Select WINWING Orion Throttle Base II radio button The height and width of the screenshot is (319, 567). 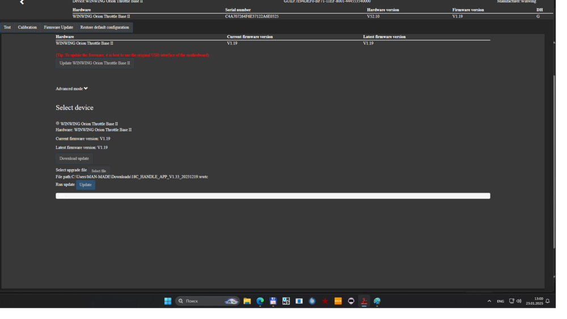[57, 124]
